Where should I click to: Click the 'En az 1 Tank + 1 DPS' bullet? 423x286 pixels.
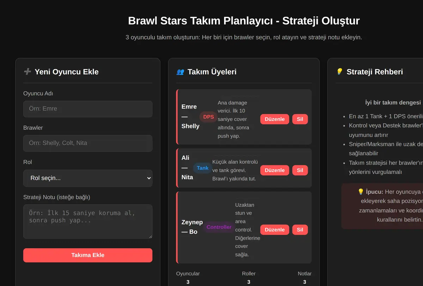point(386,116)
